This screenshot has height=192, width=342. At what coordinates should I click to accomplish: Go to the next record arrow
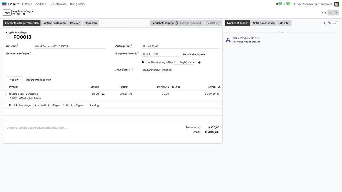point(336,13)
